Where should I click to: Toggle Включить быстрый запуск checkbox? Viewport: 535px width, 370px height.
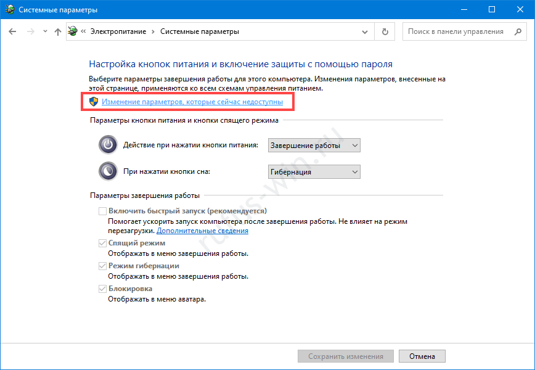point(102,212)
